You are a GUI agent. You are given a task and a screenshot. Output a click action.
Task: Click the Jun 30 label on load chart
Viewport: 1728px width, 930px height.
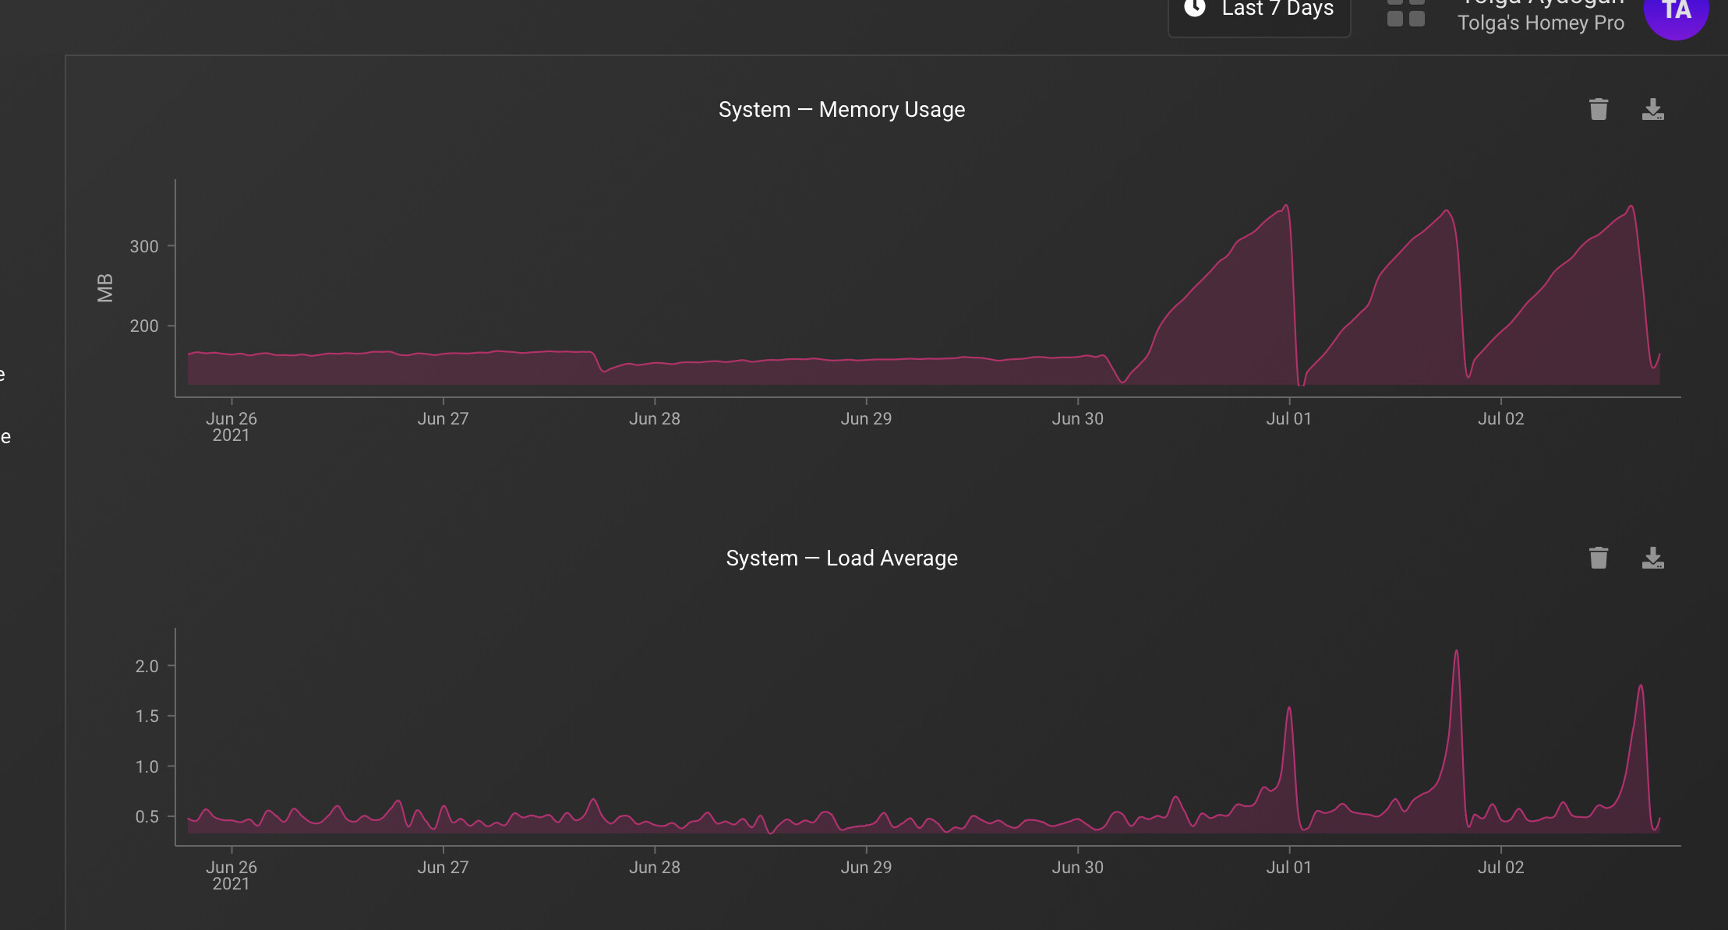coord(1077,868)
